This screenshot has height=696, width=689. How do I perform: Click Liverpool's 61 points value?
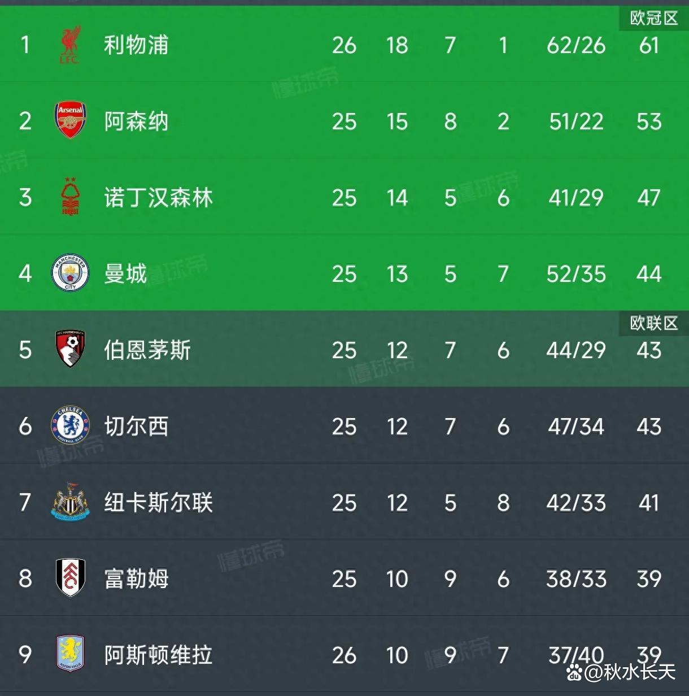(x=649, y=45)
